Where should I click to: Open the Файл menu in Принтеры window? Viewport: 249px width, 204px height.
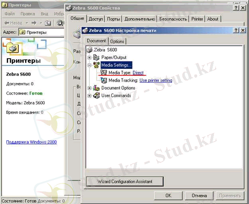point(10,14)
